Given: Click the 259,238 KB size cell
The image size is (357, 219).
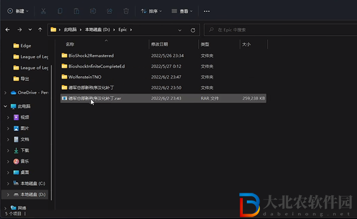Looking at the screenshot, I should (253, 98).
